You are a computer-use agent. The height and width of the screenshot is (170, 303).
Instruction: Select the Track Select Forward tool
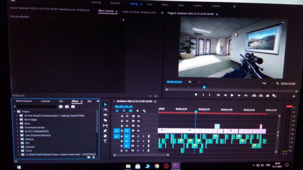[105, 110]
